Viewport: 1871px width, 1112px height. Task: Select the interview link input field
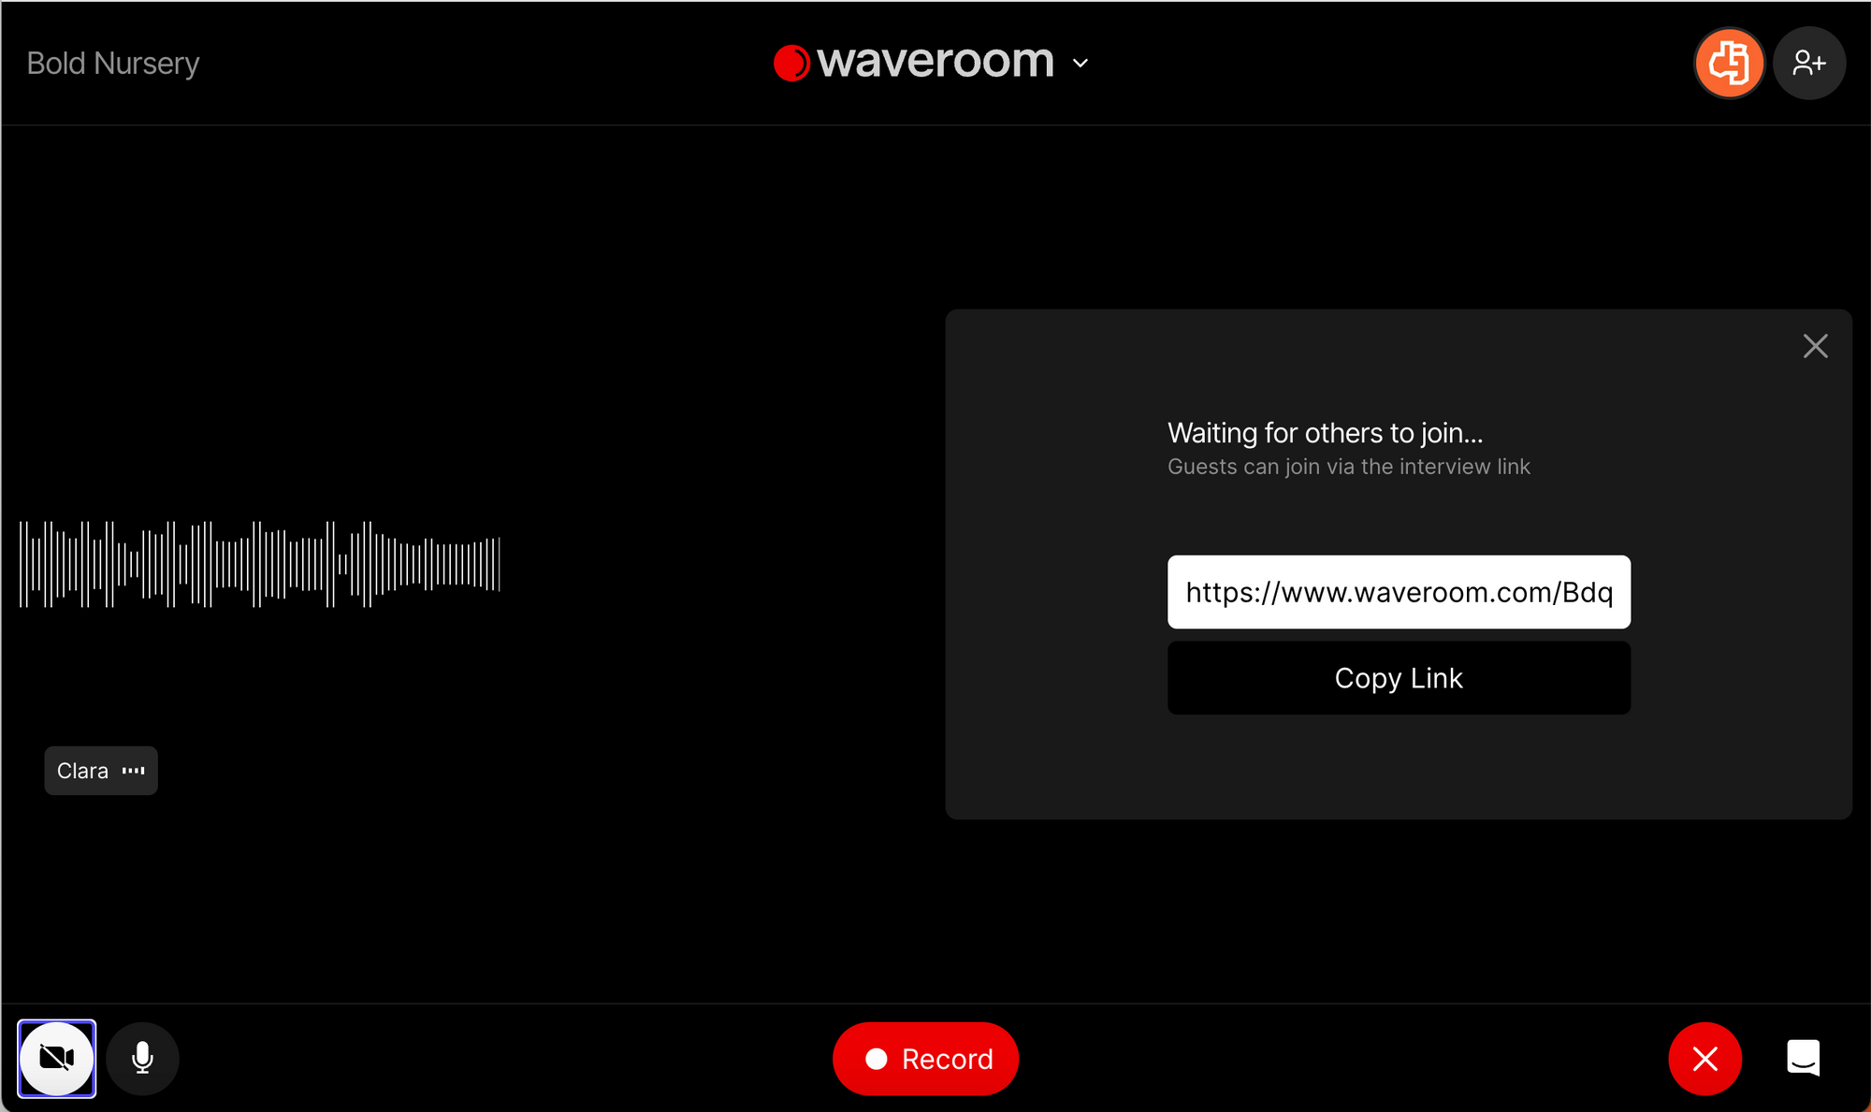(1399, 592)
